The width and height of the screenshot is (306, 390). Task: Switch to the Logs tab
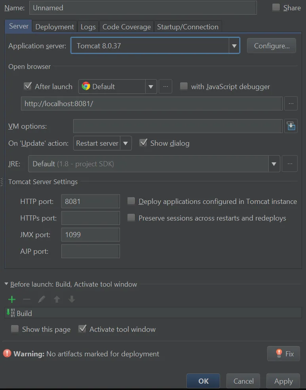(88, 27)
